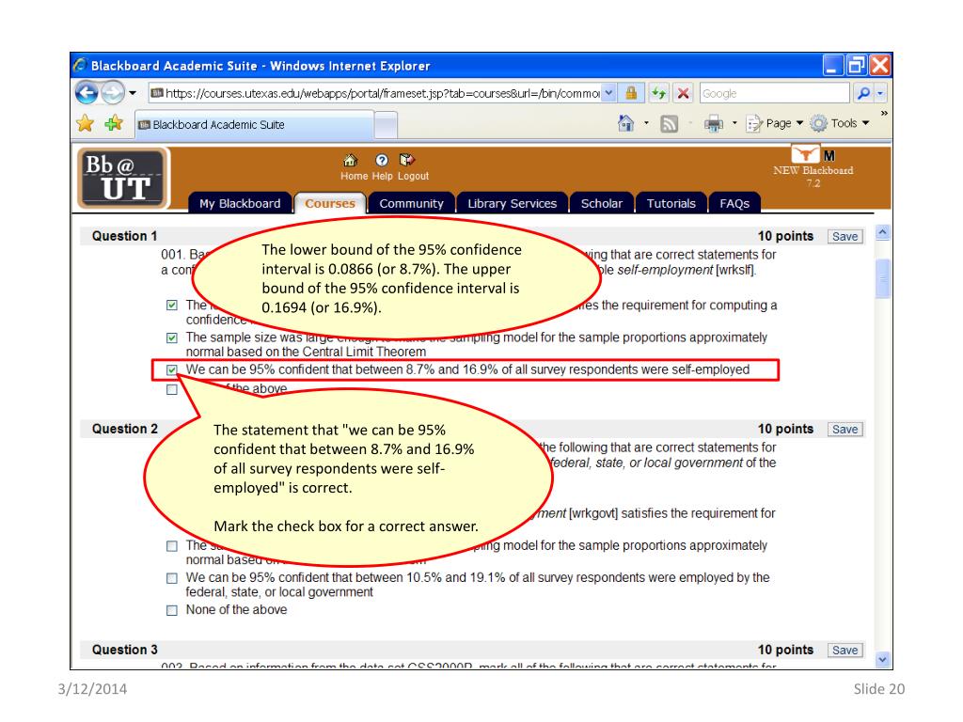This screenshot has width=963, height=722.
Task: Open Favorites Center star icon
Action: click(86, 124)
